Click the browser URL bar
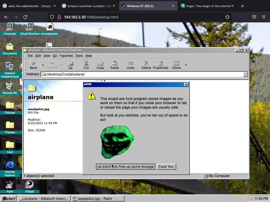The width and height of the screenshot is (270, 202). [139, 17]
